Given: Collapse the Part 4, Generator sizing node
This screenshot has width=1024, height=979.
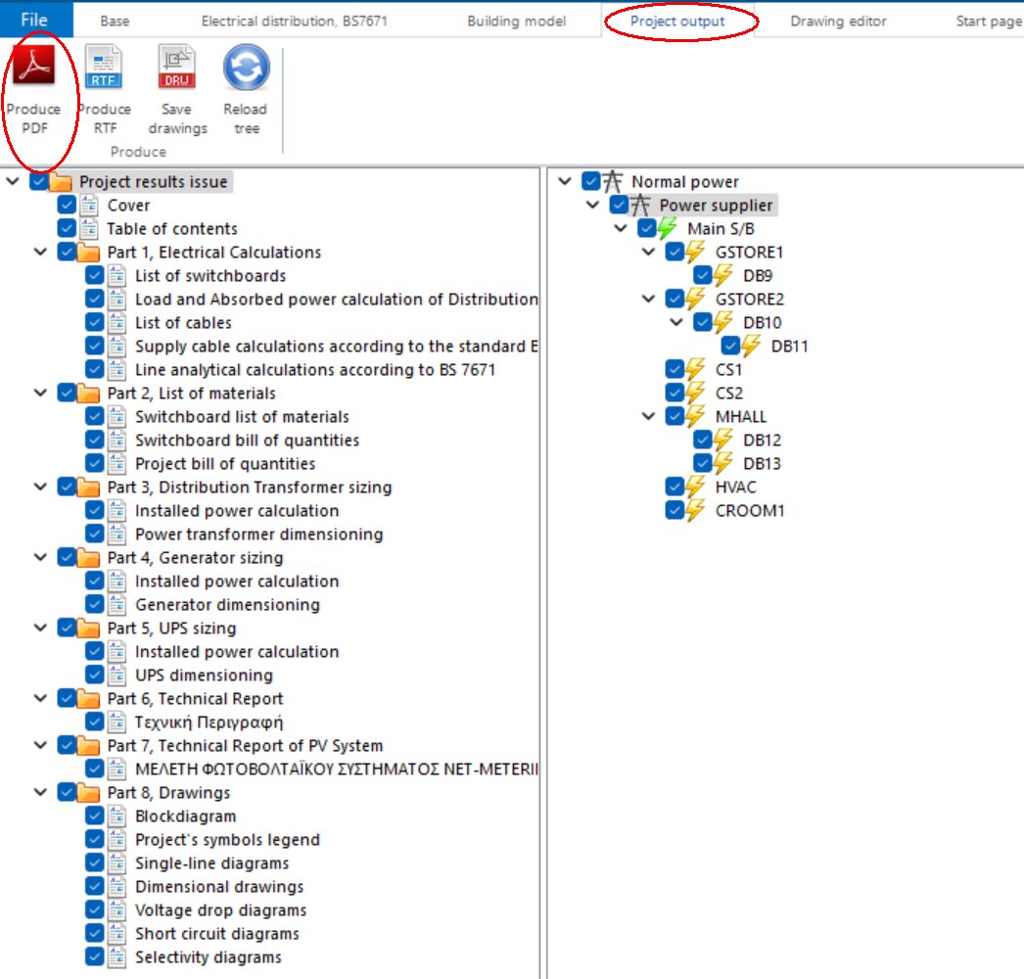Looking at the screenshot, I should 39,557.
